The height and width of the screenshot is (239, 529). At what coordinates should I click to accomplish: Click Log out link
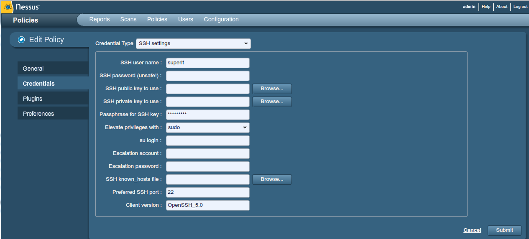(521, 7)
